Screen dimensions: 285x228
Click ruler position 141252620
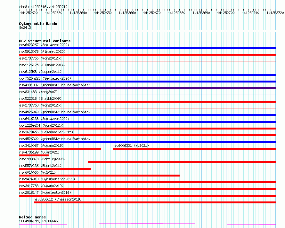(x=29, y=13)
